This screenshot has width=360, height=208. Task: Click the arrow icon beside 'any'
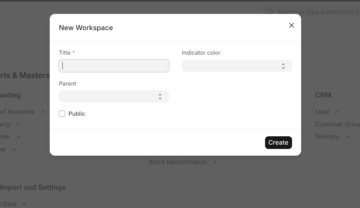17,125
